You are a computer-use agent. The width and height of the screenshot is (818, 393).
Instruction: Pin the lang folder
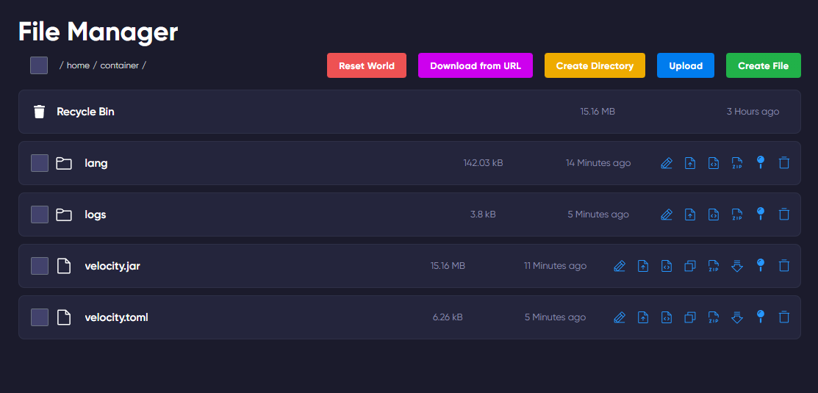(761, 162)
